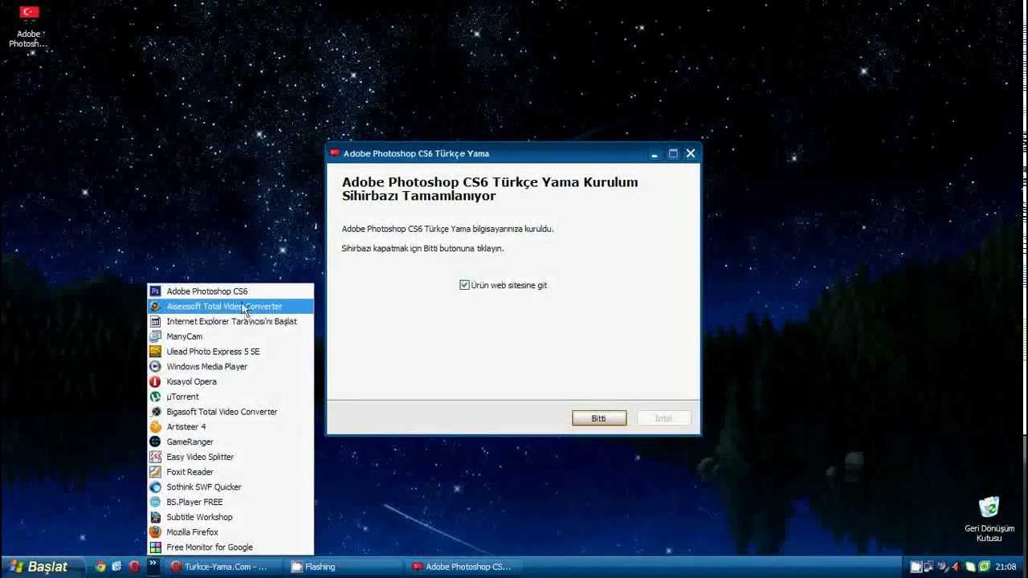Click the Artisteer 4 icon in the list
The image size is (1028, 578).
156,427
